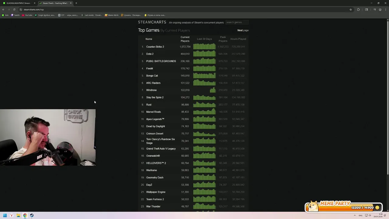This screenshot has width=389, height=219.
Task: Open Chrome from the taskbar
Action: click(x=25, y=215)
